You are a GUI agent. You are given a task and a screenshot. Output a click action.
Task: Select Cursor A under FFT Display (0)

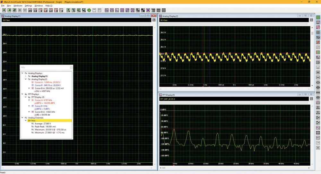click(x=43, y=100)
